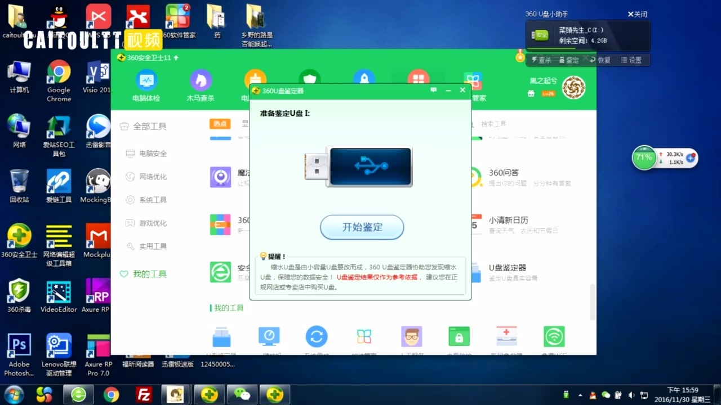Click the 开始鉴定 button
721x405 pixels.
[x=362, y=227]
